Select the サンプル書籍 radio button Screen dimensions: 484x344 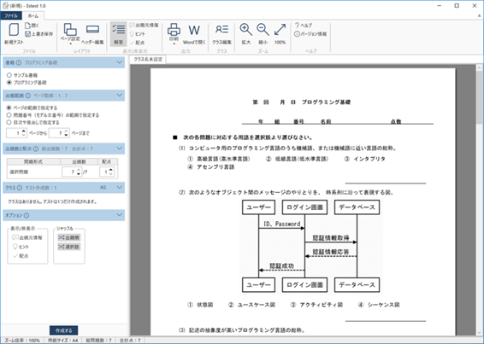coord(9,75)
